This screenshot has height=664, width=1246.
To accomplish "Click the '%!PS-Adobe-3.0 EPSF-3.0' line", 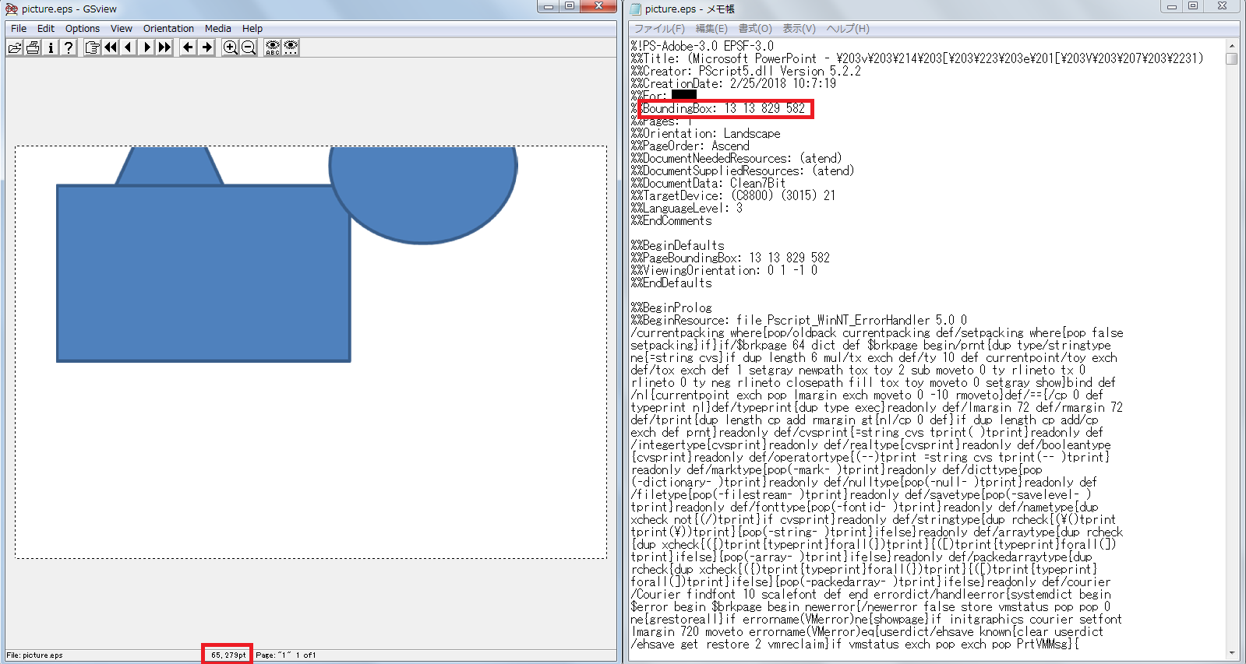I will (x=702, y=46).
